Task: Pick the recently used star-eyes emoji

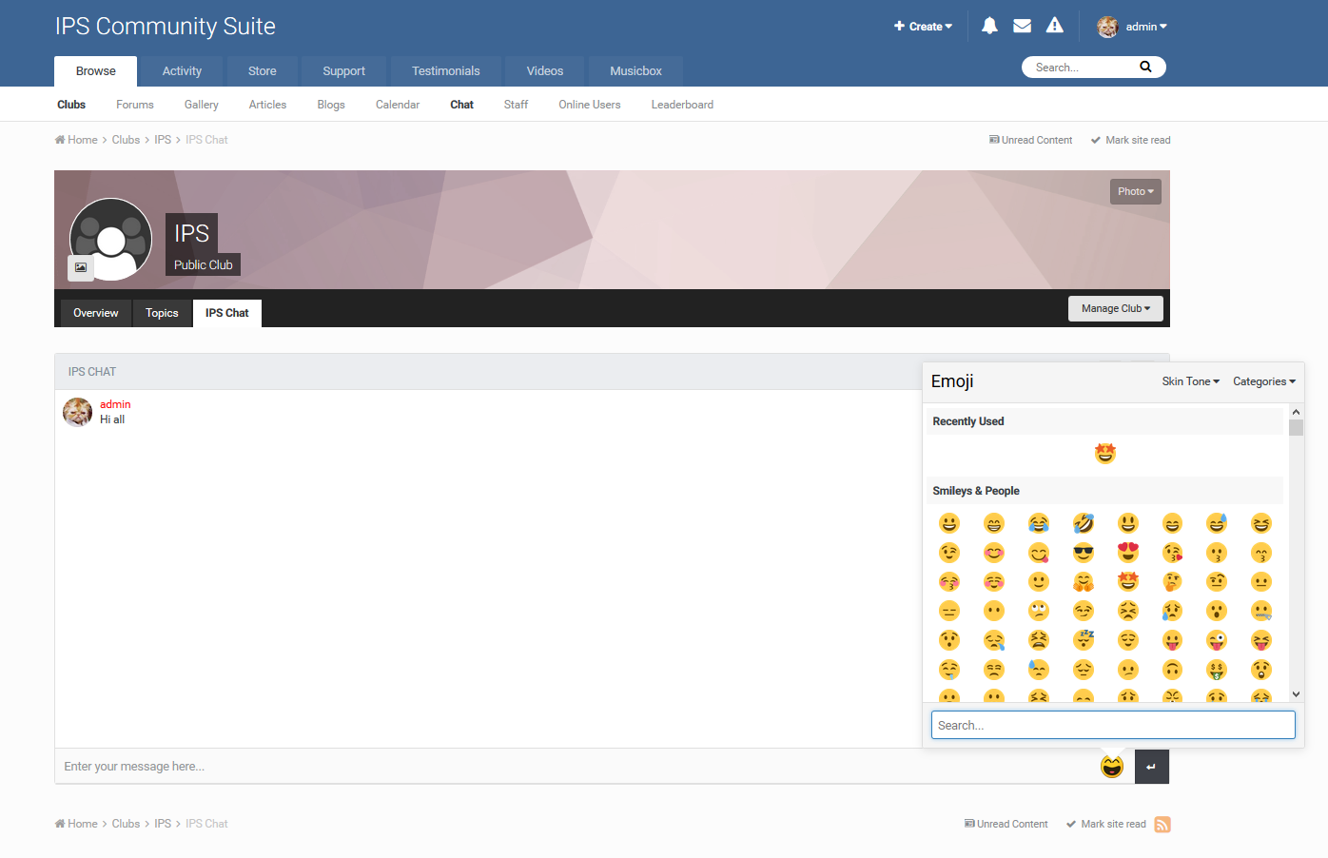Action: tap(1105, 454)
